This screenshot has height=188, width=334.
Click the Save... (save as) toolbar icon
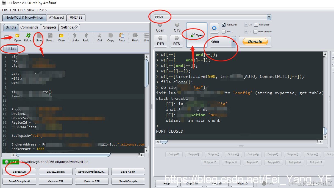50,37
